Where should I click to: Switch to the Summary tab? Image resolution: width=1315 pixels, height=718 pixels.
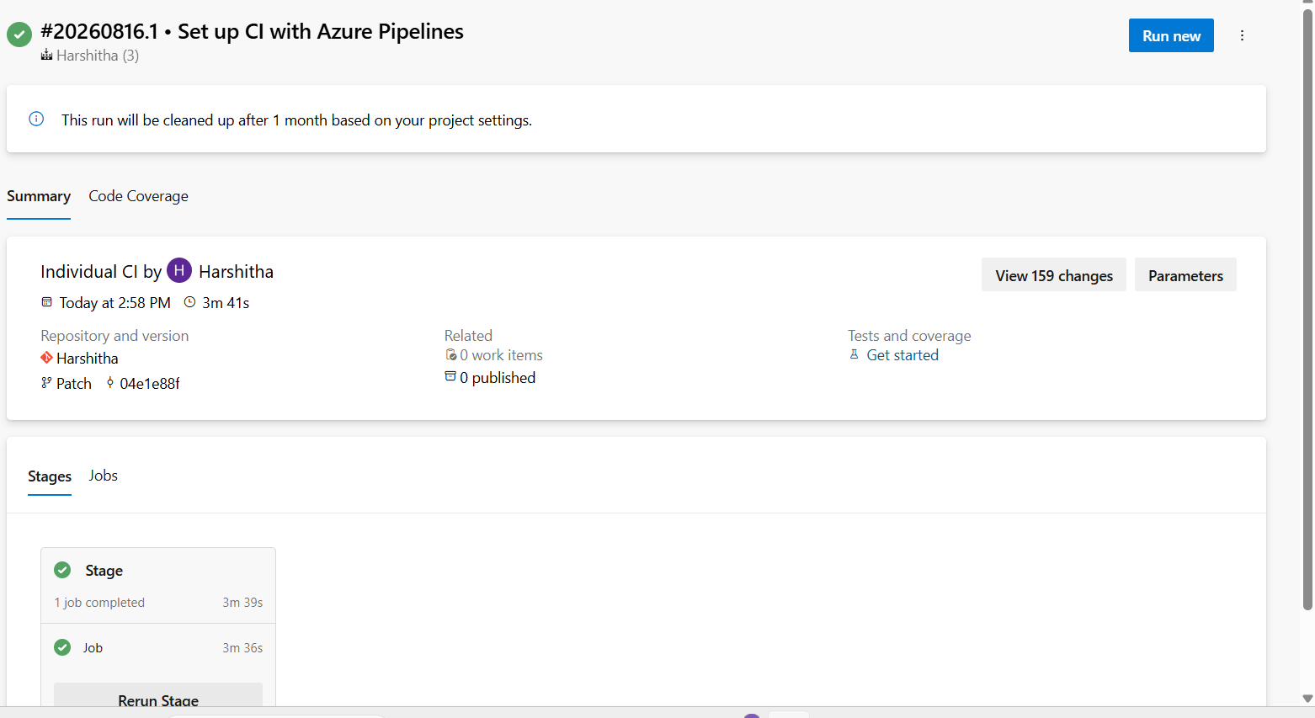coord(39,196)
